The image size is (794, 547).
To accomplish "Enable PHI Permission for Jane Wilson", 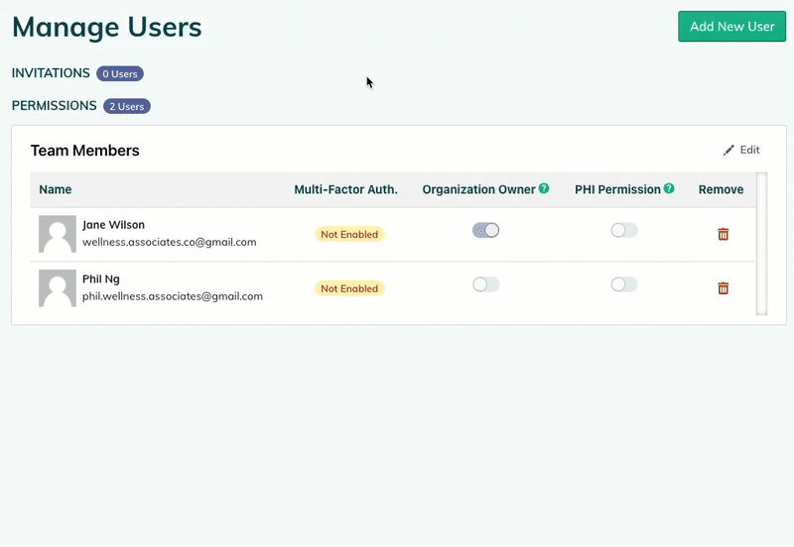I will [624, 230].
